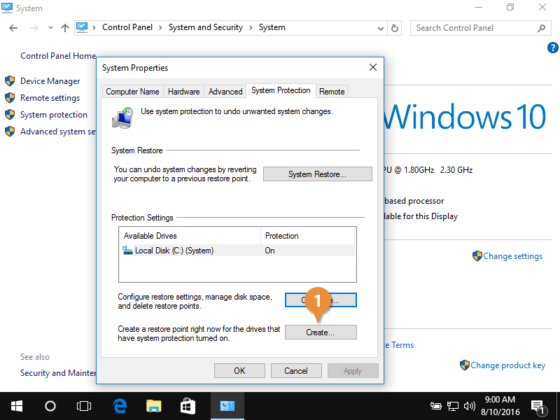Open Advanced system settings shield icon
This screenshot has width=560, height=420.
10,131
